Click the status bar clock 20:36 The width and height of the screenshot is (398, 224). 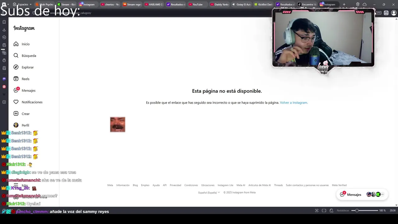[x=393, y=211]
